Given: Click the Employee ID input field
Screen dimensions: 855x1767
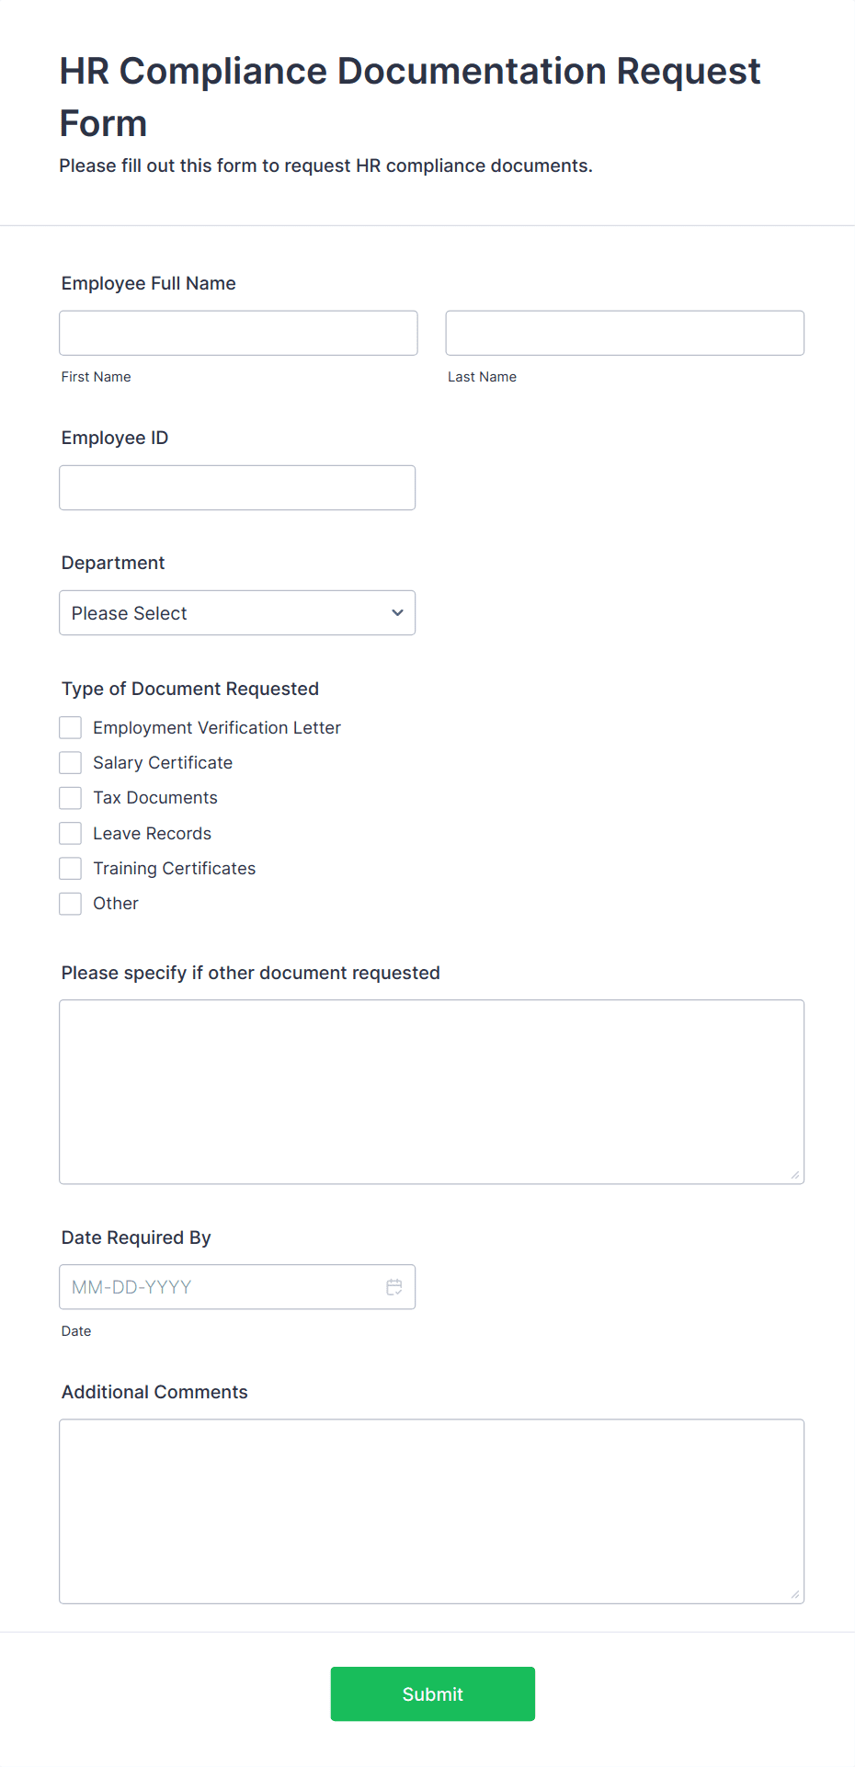Looking at the screenshot, I should click(237, 487).
